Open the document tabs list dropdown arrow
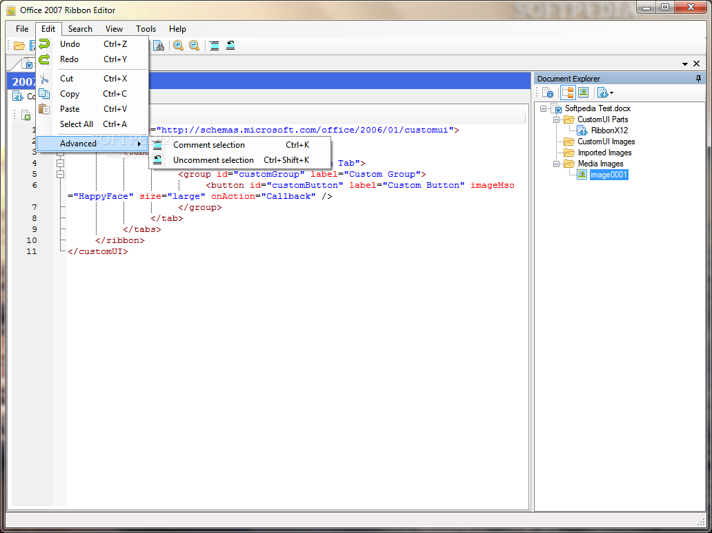Image resolution: width=712 pixels, height=533 pixels. 685,64
